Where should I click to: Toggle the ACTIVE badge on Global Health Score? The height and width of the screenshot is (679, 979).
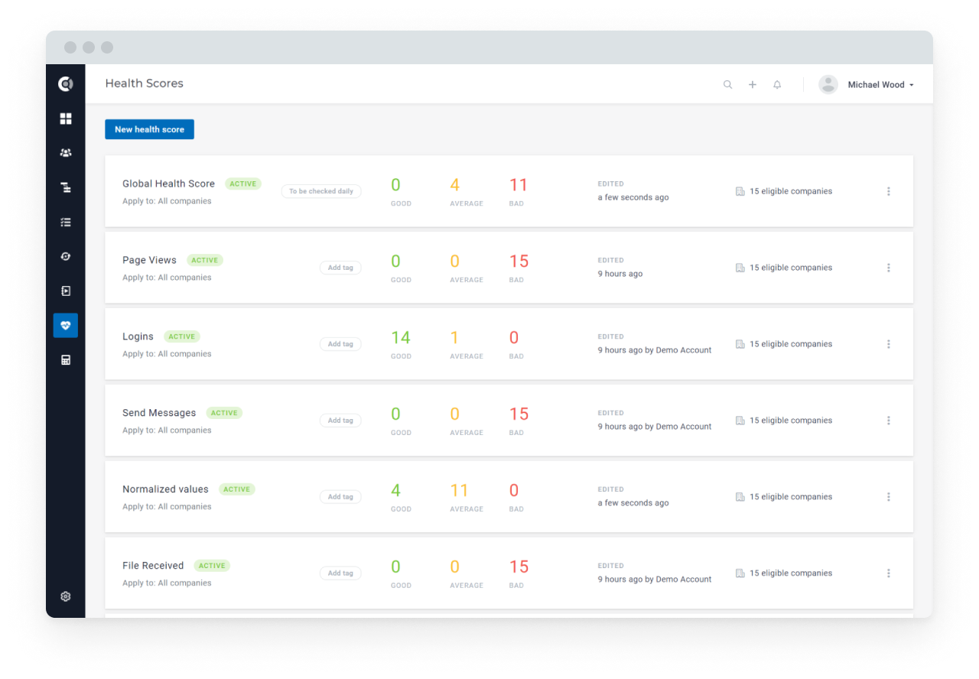(x=243, y=184)
